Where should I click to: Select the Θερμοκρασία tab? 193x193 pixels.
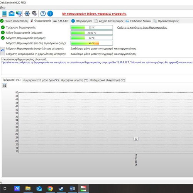[x=41, y=21]
